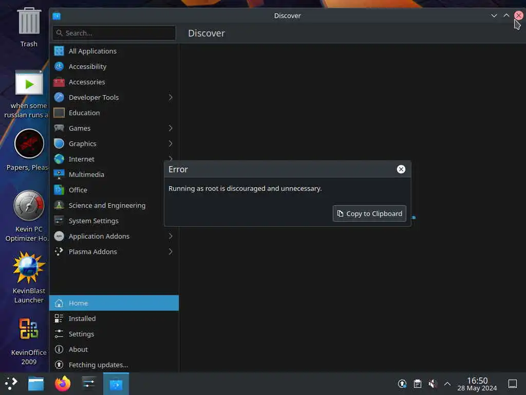Click the Discover taskbar entry
Viewport: 526px width, 395px height.
click(116, 384)
